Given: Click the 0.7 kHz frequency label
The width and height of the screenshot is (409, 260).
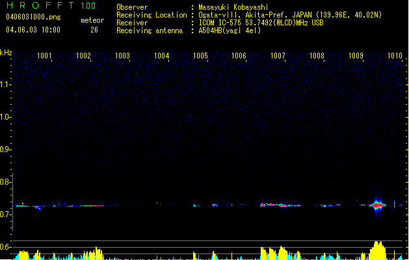Looking at the screenshot, I should (5, 214).
